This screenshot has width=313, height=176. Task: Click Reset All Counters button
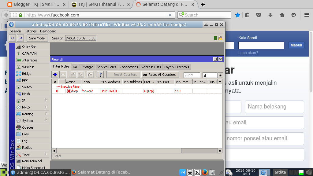pyautogui.click(x=159, y=75)
